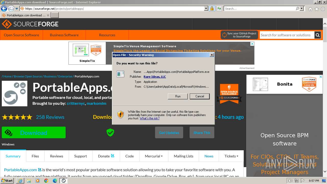Go back using the browser back arrow
Screen dimensions: 327x184
(4, 9)
